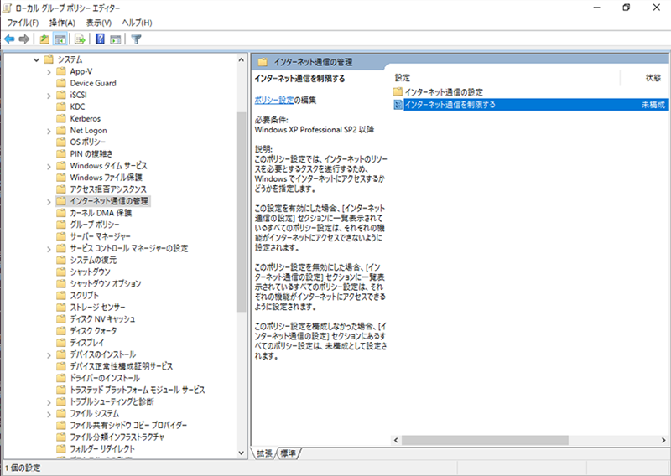
Task: Select PIN の複雑さ folder
Action: [91, 153]
